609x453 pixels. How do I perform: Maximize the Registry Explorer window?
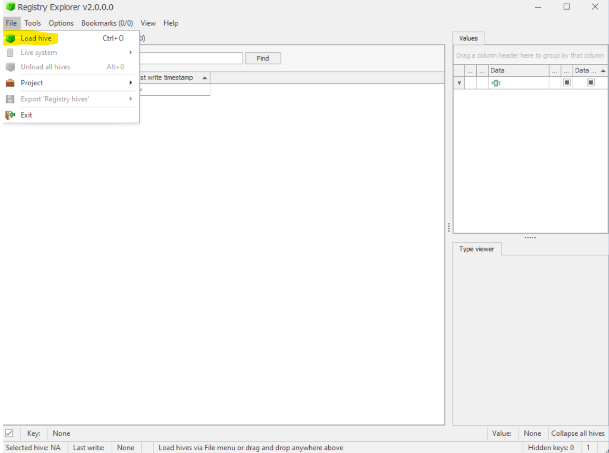(x=567, y=7)
